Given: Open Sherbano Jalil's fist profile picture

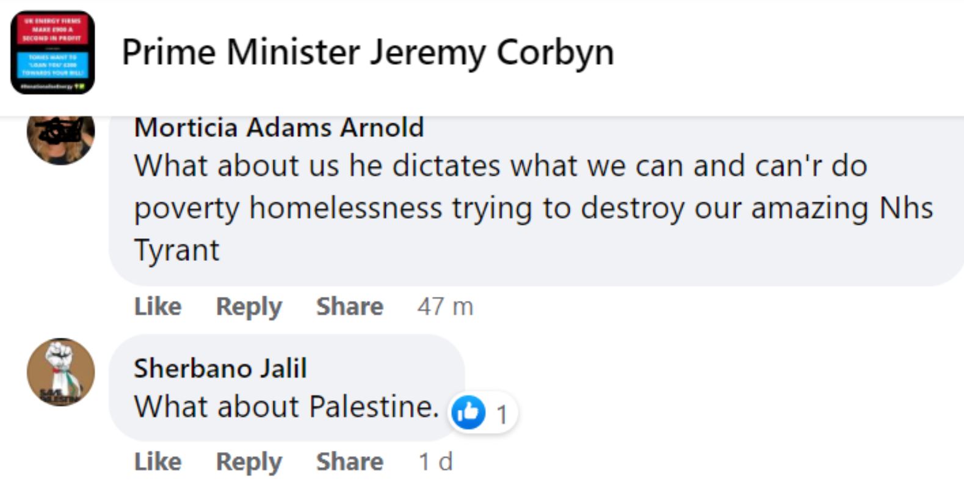Looking at the screenshot, I should [x=60, y=371].
